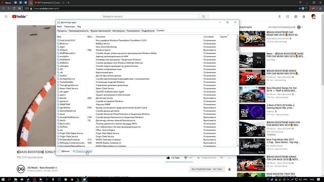Open the Best of NCS 2018 Mix thumbnail

[252, 112]
